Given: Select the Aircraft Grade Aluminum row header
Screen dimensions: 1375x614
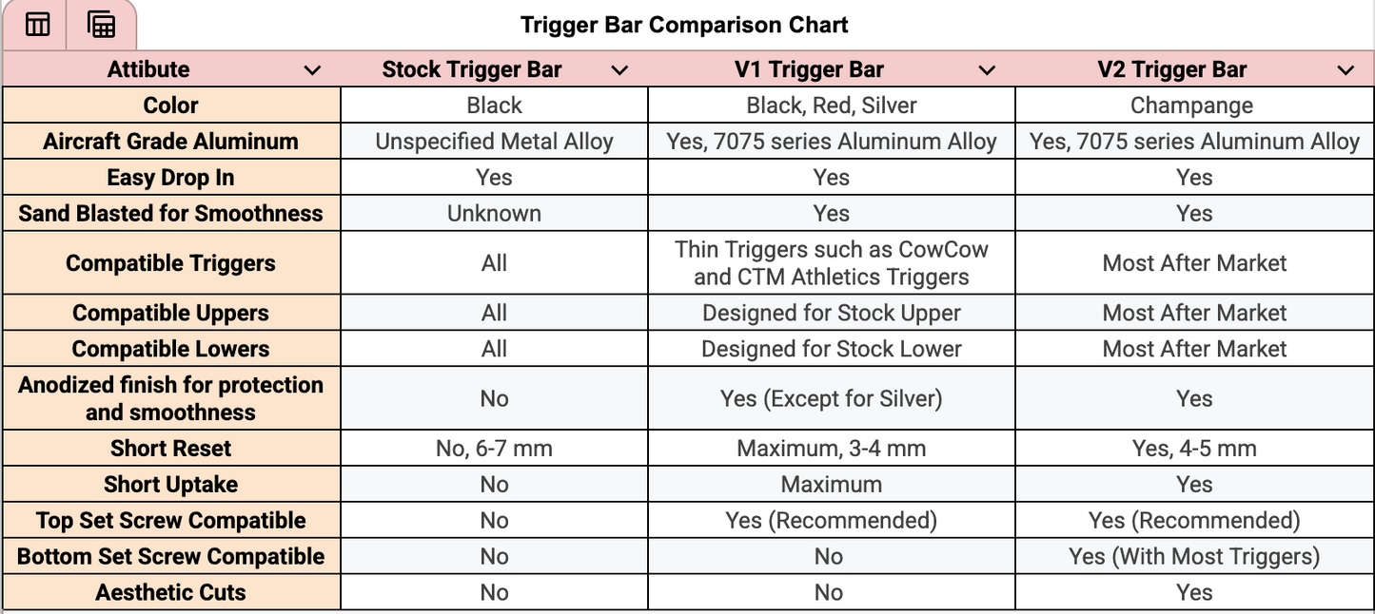Looking at the screenshot, I should [x=171, y=141].
